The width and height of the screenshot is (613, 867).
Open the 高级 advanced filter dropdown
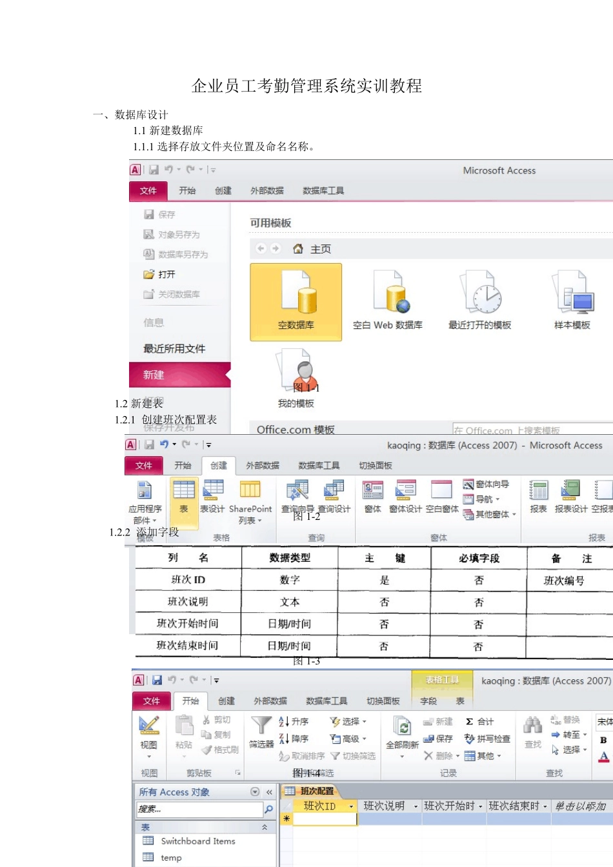tap(348, 739)
